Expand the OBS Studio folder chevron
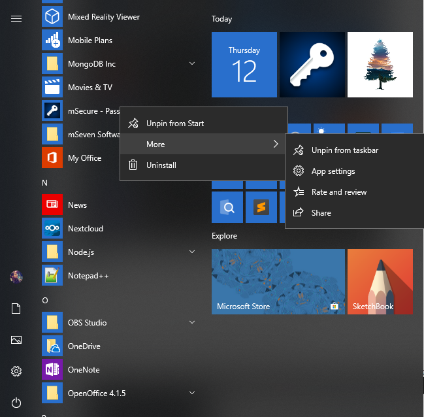 192,322
